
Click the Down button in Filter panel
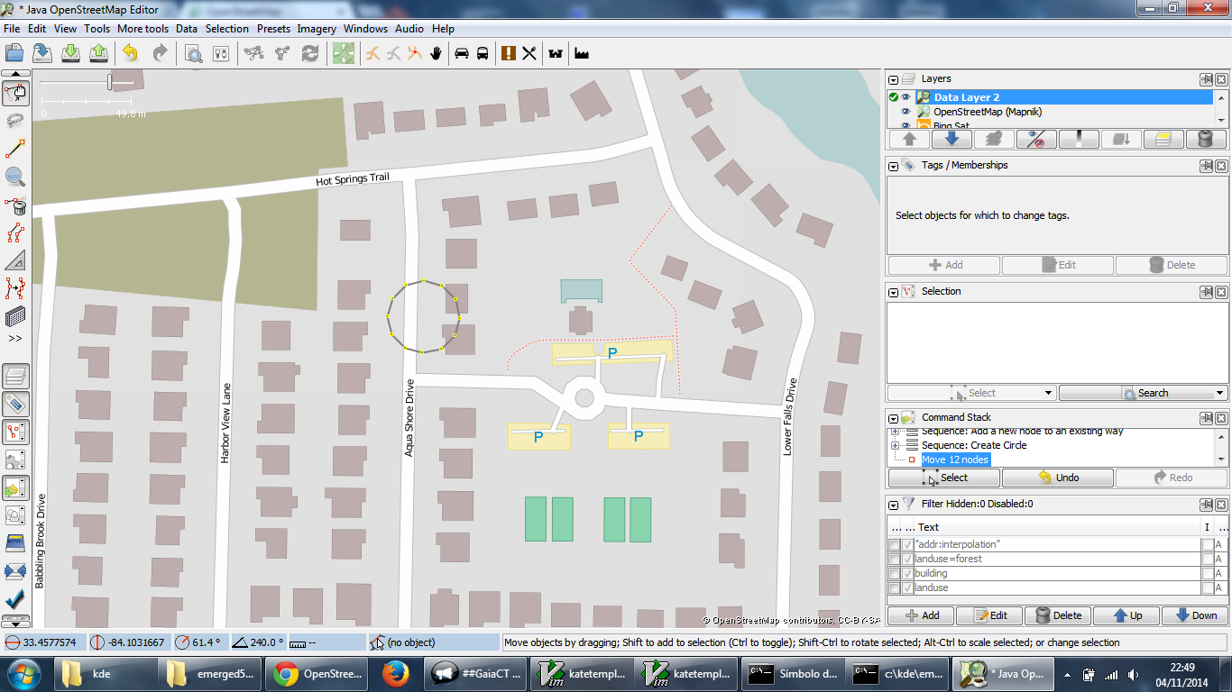[x=1194, y=615]
